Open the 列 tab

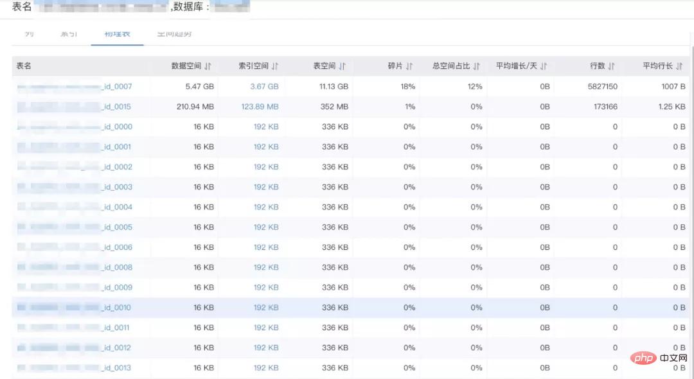click(x=30, y=33)
